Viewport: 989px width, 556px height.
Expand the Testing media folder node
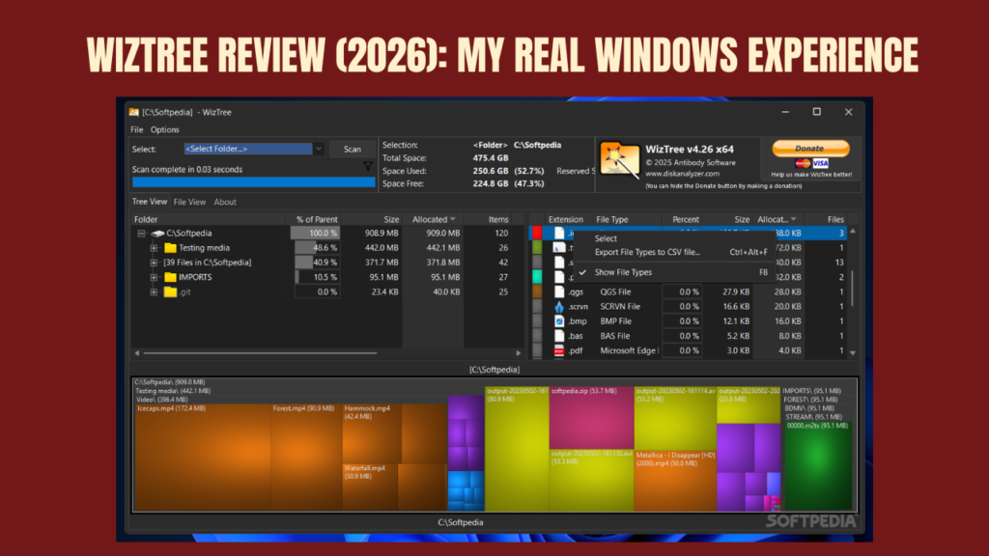click(x=154, y=248)
